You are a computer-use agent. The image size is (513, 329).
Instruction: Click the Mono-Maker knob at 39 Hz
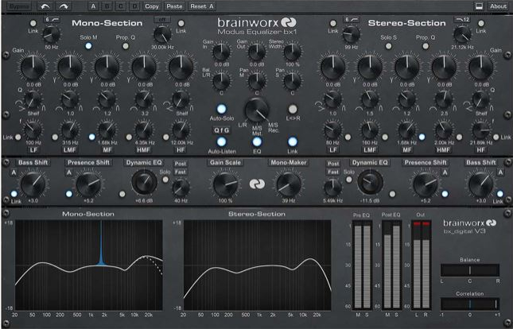pyautogui.click(x=289, y=184)
